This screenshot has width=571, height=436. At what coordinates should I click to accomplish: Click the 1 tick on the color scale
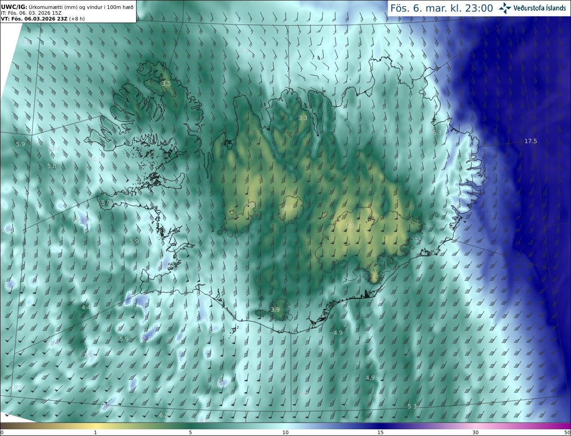(95, 432)
